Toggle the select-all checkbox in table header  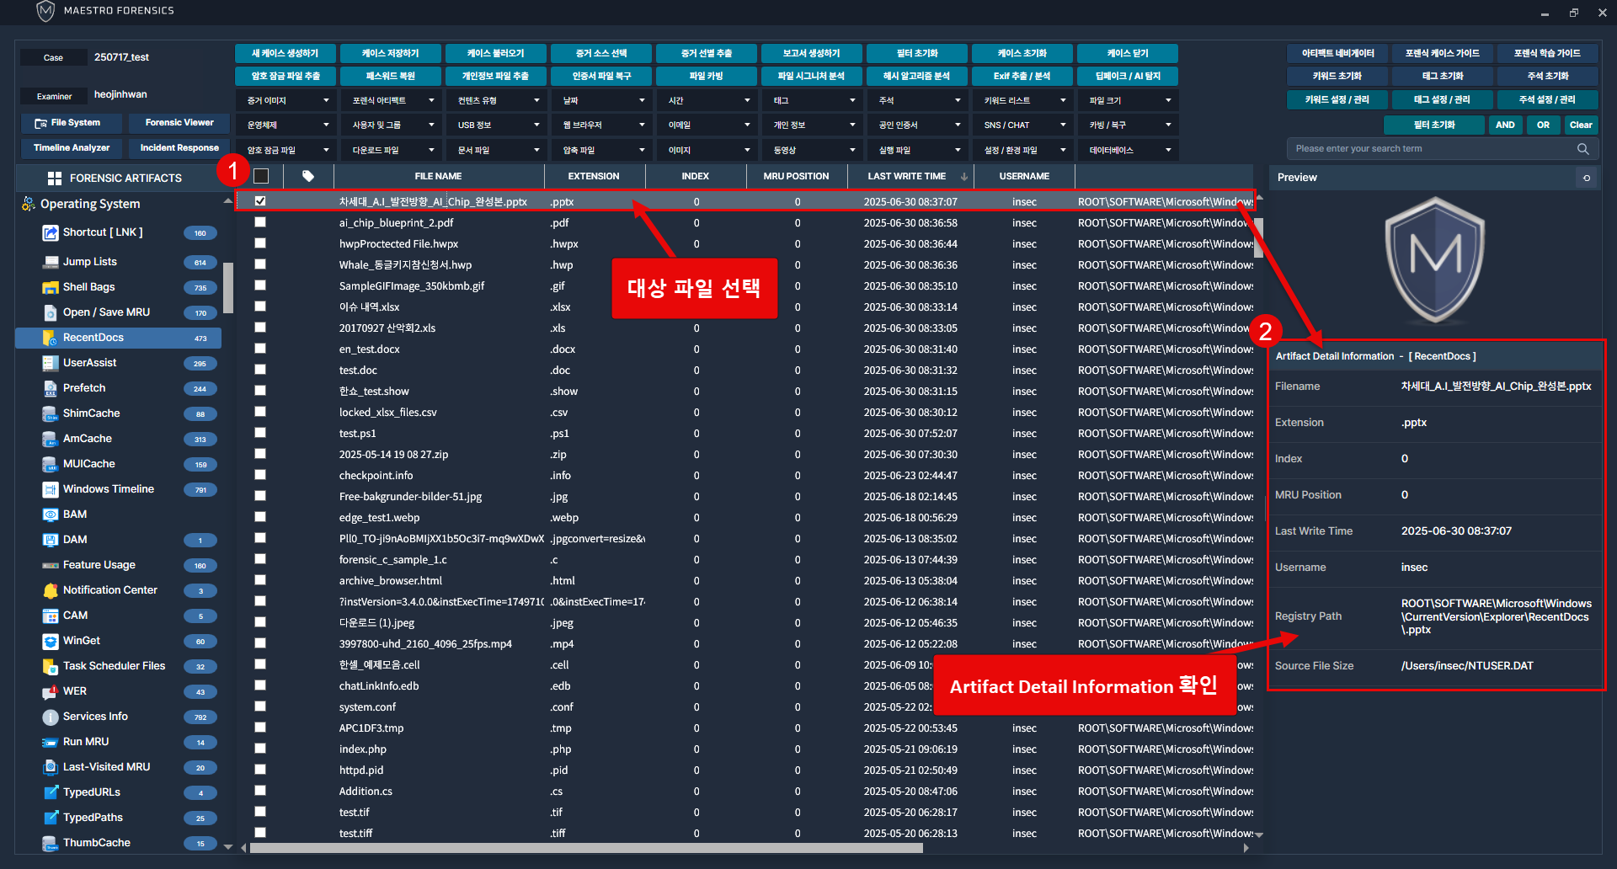(261, 176)
